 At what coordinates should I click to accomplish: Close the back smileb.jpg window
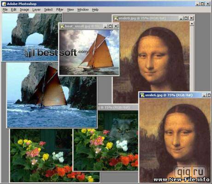191,18
